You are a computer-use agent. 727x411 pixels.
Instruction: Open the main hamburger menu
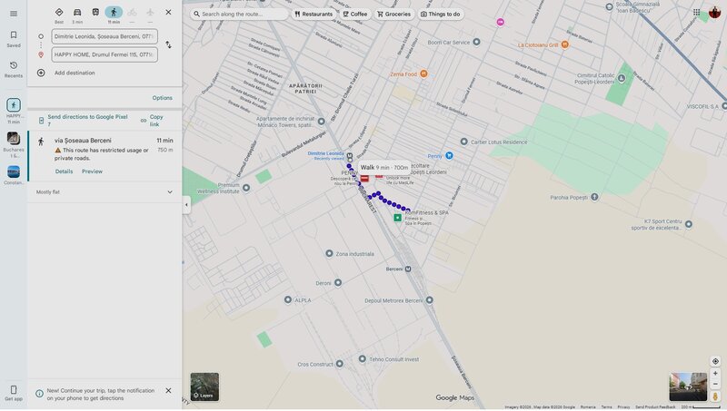coord(14,14)
